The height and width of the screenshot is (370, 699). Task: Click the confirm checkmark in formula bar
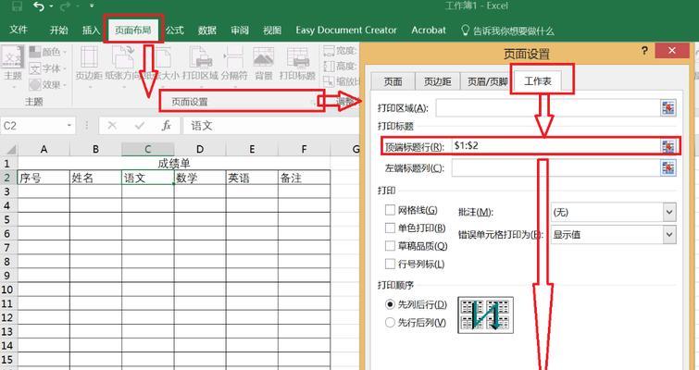pos(140,126)
